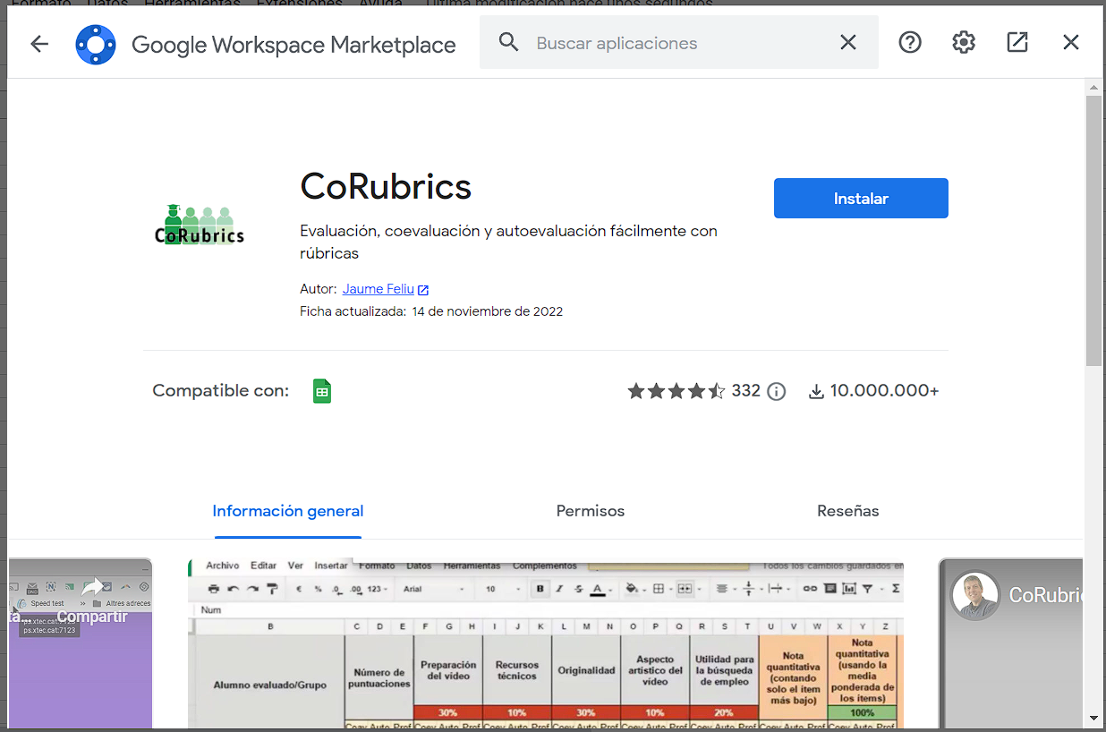Open the Reseñas tab
Image resolution: width=1106 pixels, height=732 pixels.
pos(848,512)
